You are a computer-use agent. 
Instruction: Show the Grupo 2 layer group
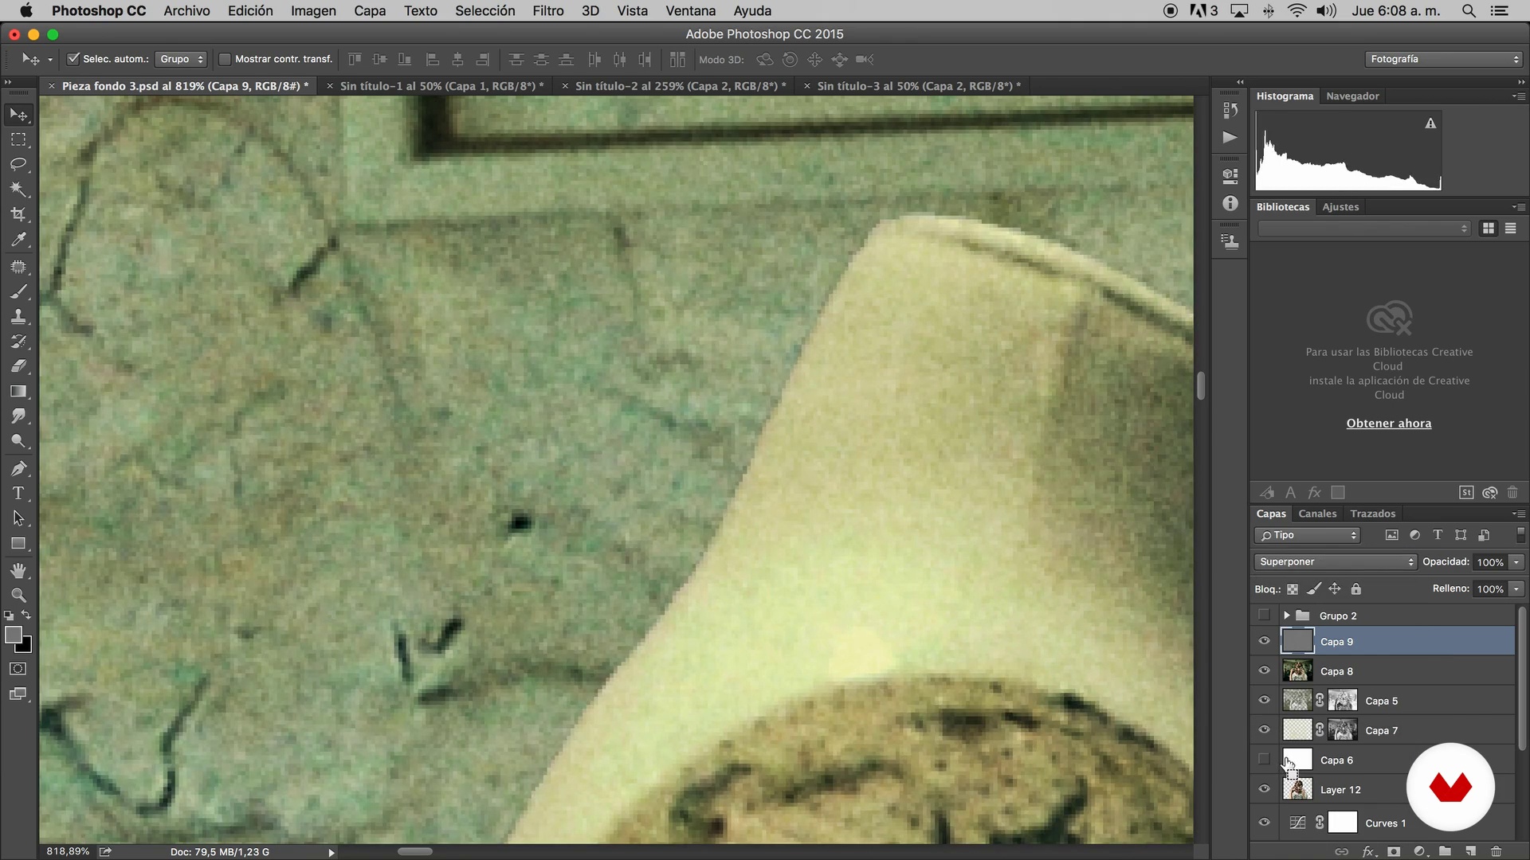(x=1264, y=615)
